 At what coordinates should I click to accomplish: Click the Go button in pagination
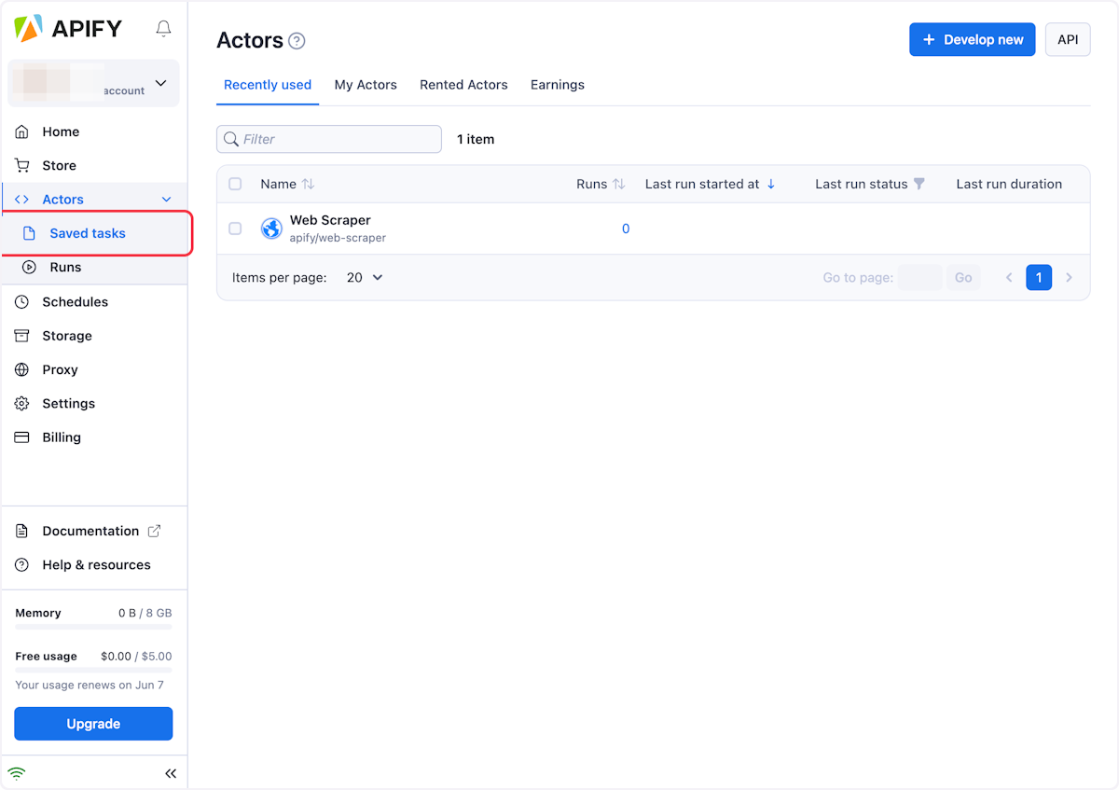963,277
